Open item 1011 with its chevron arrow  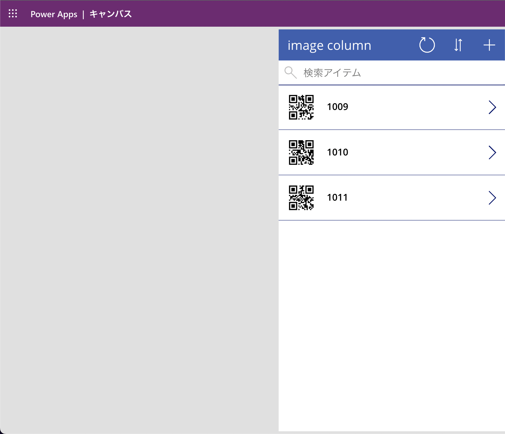[492, 198]
